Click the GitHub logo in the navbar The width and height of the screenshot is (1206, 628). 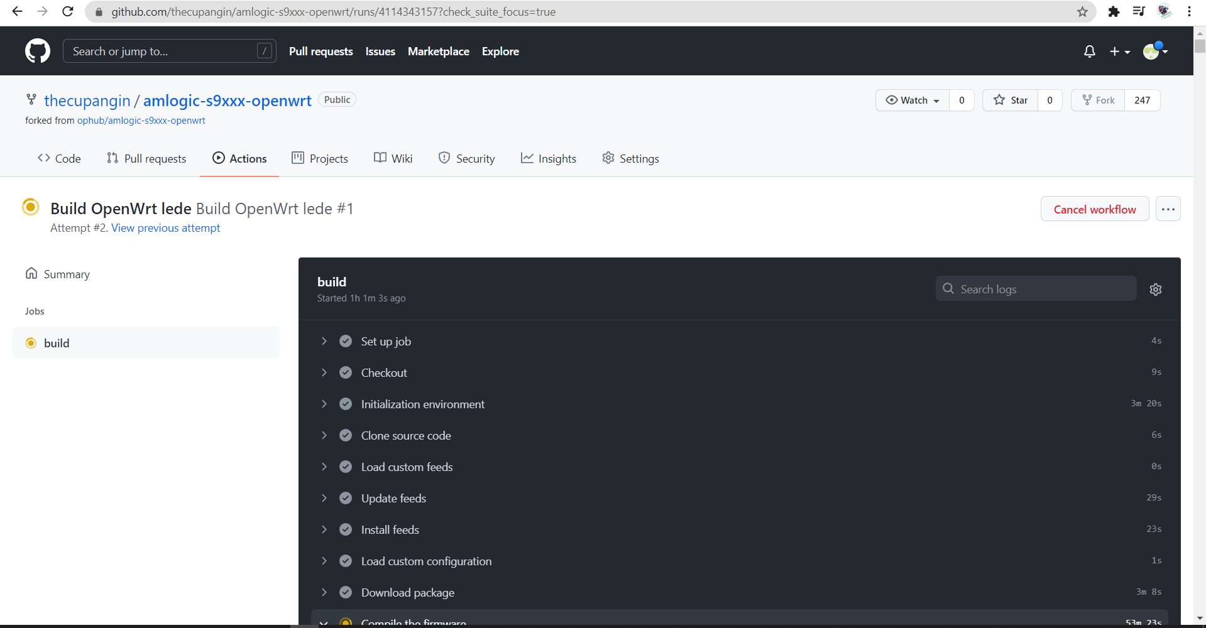pos(37,51)
